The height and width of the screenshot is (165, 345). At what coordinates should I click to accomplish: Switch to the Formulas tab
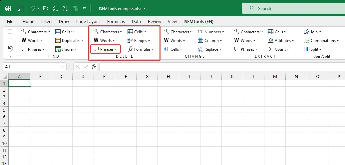point(116,22)
